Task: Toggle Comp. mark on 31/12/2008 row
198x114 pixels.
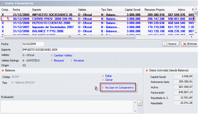Action: tap(3, 23)
